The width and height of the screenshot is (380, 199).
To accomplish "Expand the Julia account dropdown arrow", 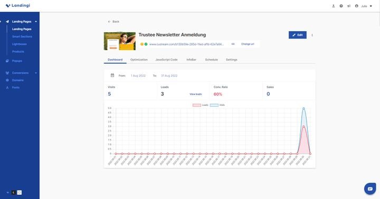I will [371, 6].
